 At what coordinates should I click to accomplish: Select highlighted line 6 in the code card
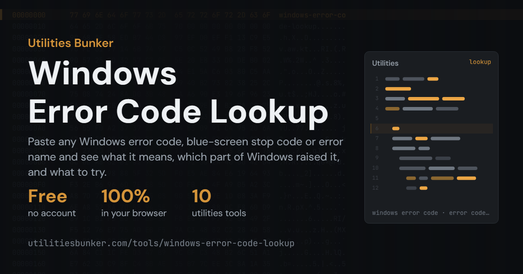431,128
